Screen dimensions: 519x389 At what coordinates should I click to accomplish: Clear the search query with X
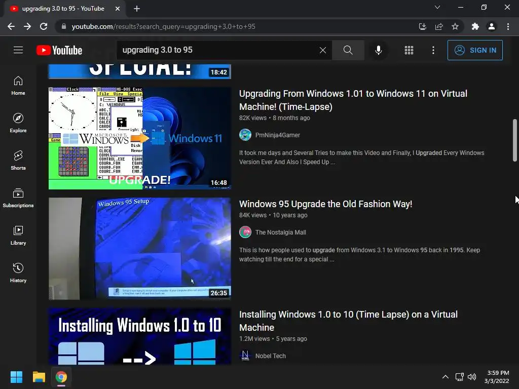pyautogui.click(x=323, y=50)
